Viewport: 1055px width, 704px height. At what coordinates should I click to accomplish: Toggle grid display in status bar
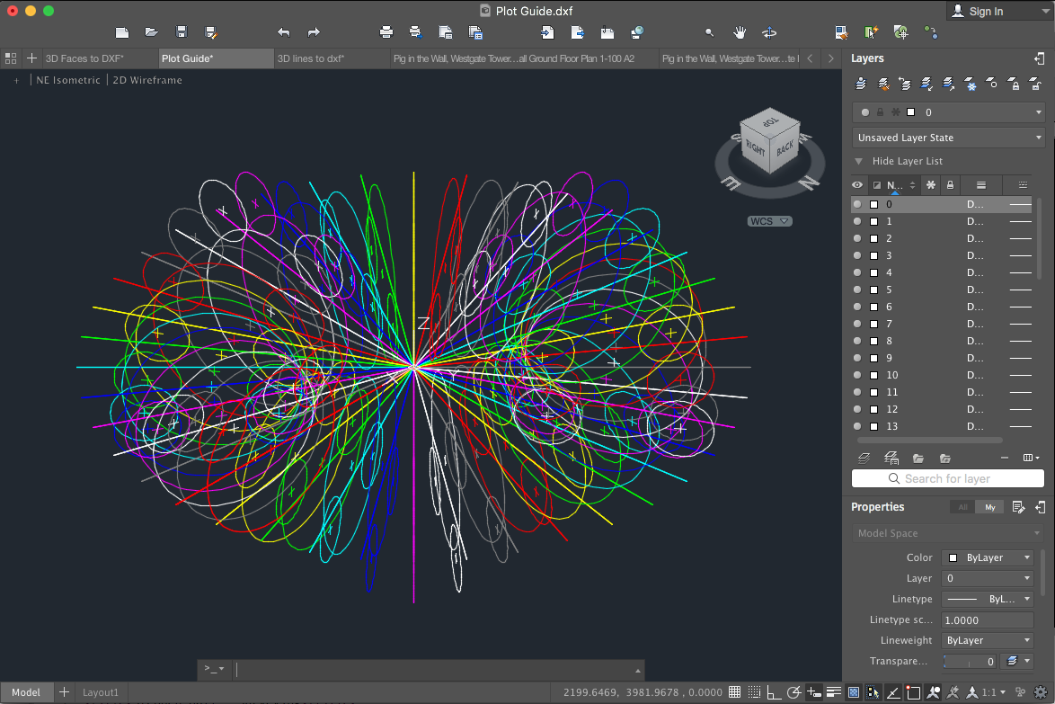pyautogui.click(x=735, y=692)
